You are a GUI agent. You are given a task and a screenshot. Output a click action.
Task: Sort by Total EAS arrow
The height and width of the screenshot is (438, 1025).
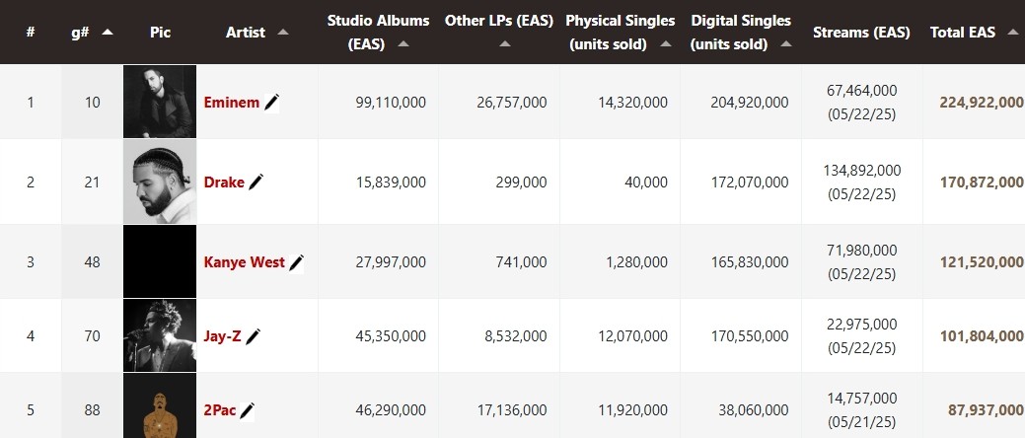tap(1012, 32)
